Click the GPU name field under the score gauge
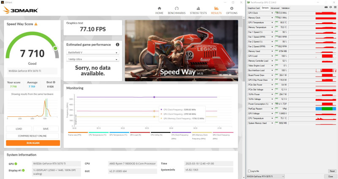The height and width of the screenshot is (179, 338). (x=33, y=71)
